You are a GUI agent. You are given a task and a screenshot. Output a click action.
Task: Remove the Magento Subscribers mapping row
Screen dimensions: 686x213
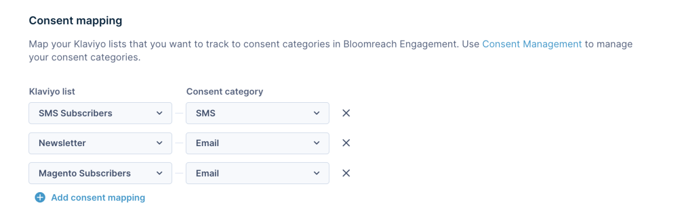(x=346, y=173)
